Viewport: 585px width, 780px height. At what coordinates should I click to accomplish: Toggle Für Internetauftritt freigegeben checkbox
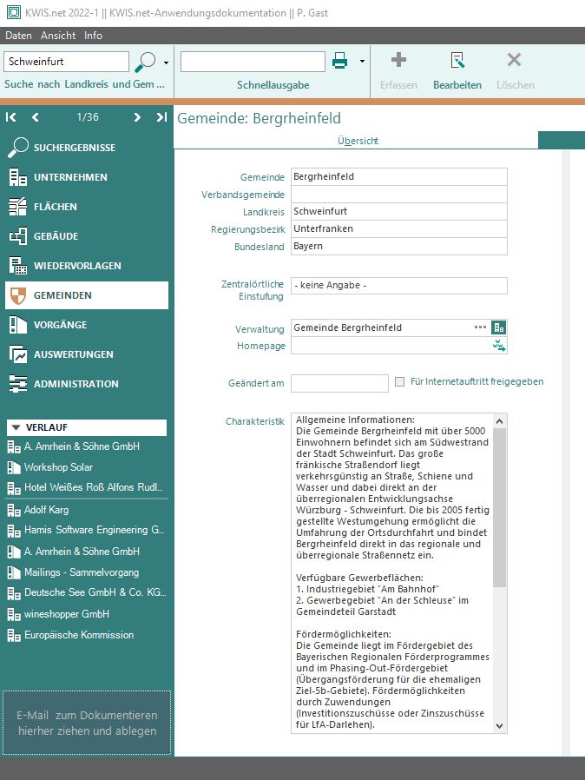tap(399, 381)
